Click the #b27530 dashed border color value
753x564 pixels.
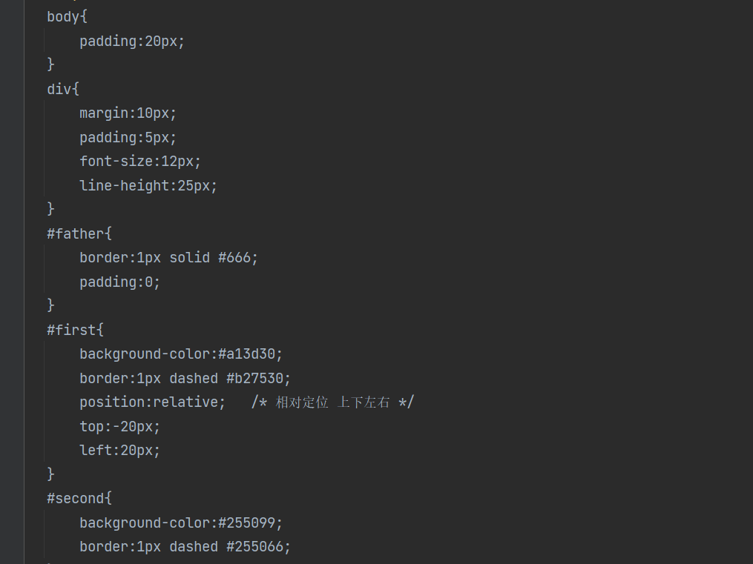point(257,379)
